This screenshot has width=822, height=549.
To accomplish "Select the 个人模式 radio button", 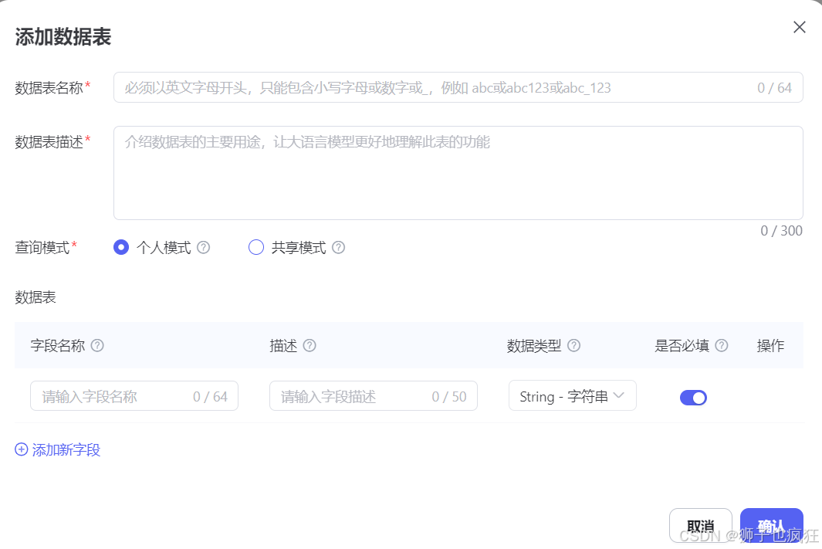I will tap(121, 247).
